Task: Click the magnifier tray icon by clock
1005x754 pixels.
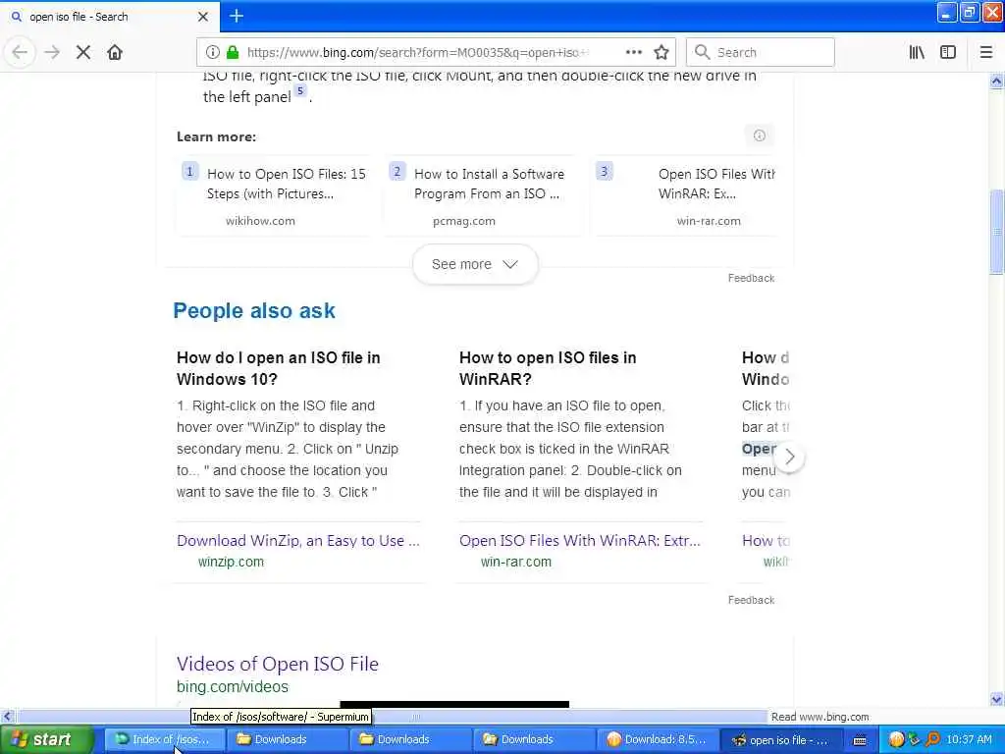Action: [x=932, y=739]
